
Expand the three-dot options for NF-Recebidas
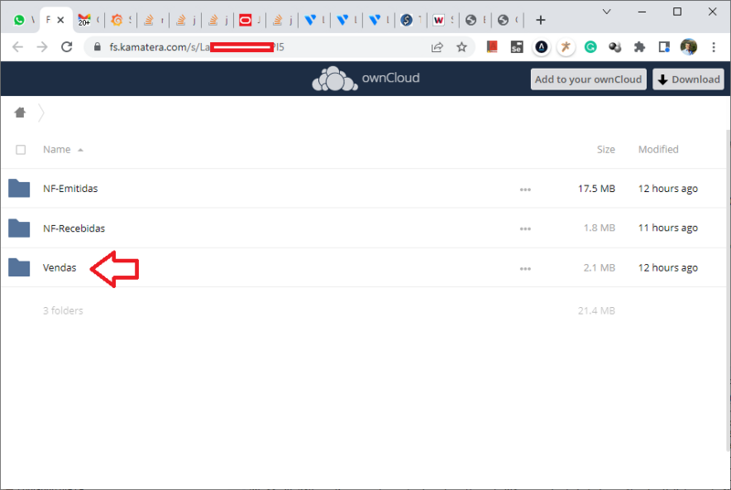pyautogui.click(x=525, y=229)
